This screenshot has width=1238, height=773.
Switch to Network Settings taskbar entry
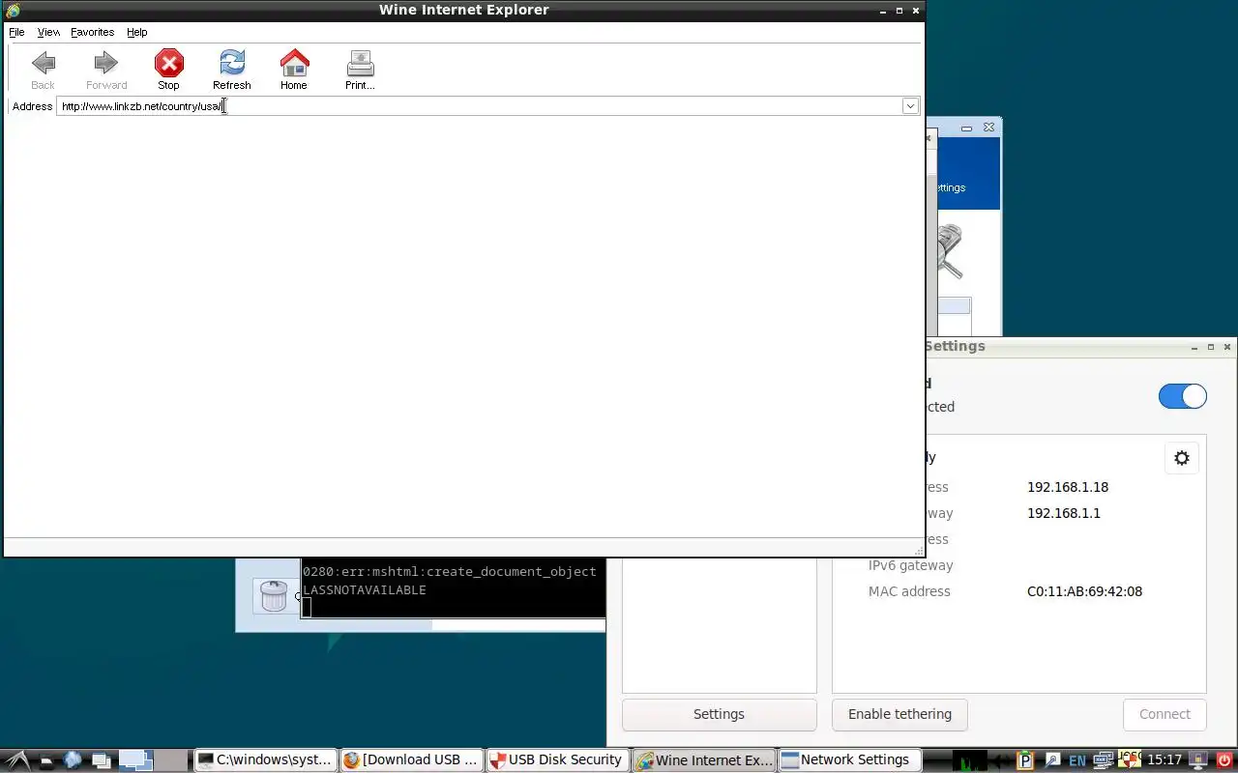[x=850, y=760]
